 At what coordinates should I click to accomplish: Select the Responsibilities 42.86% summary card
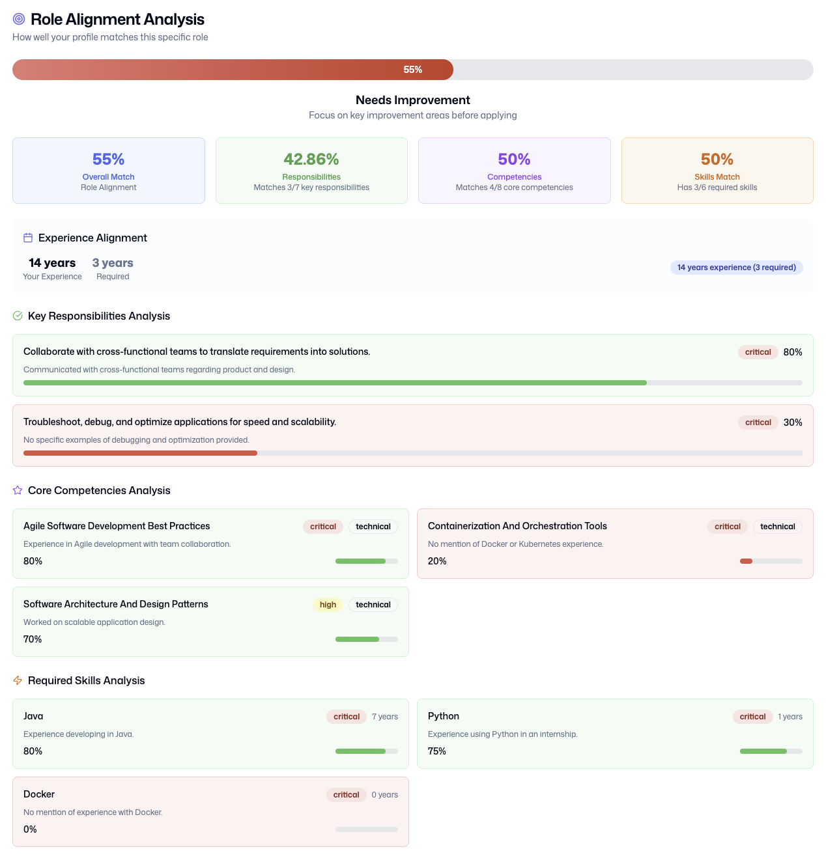[x=311, y=170]
